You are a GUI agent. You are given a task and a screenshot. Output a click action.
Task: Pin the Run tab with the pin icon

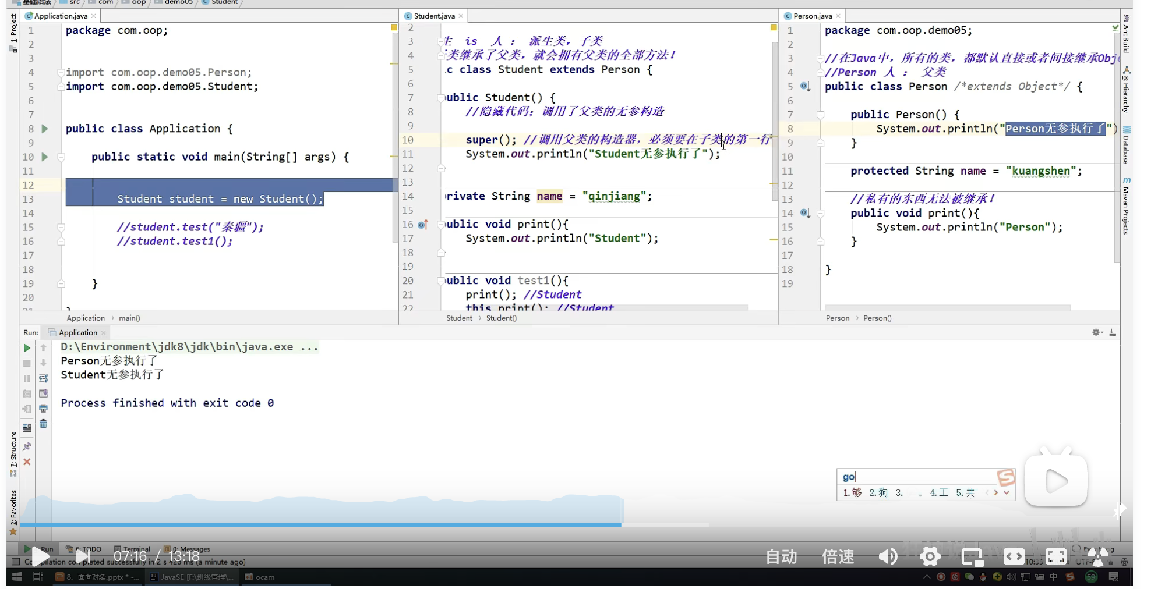click(27, 446)
